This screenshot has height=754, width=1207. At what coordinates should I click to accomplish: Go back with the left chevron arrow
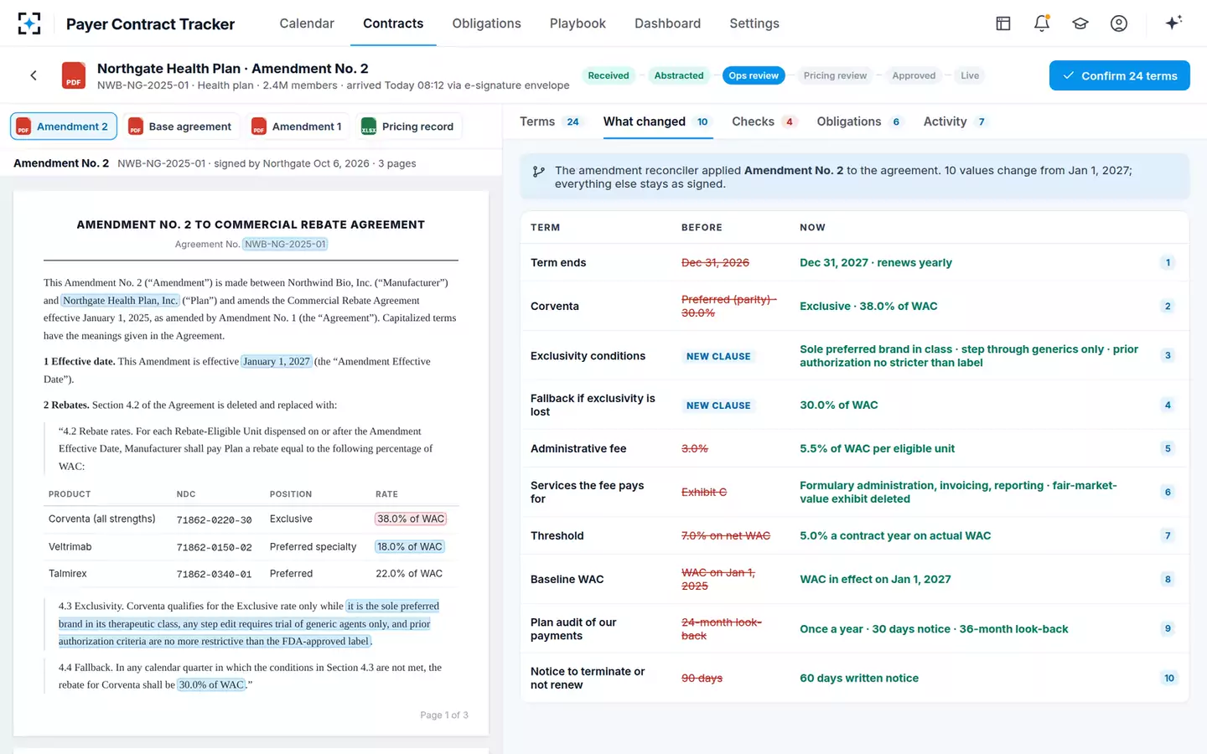click(34, 75)
